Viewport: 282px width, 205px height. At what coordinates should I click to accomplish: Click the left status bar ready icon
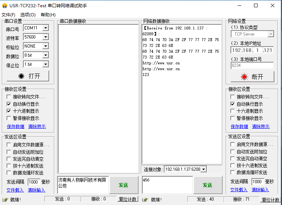5,200
